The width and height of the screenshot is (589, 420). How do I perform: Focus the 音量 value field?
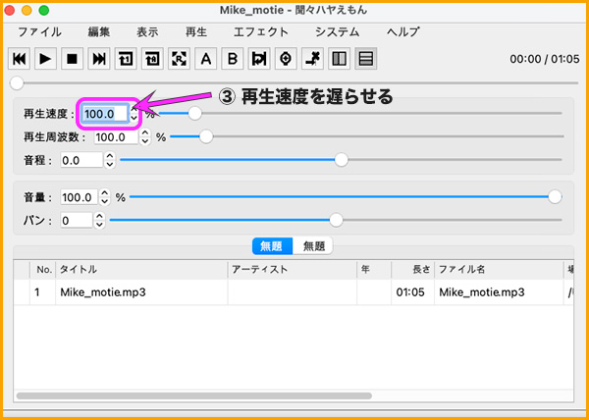click(80, 197)
